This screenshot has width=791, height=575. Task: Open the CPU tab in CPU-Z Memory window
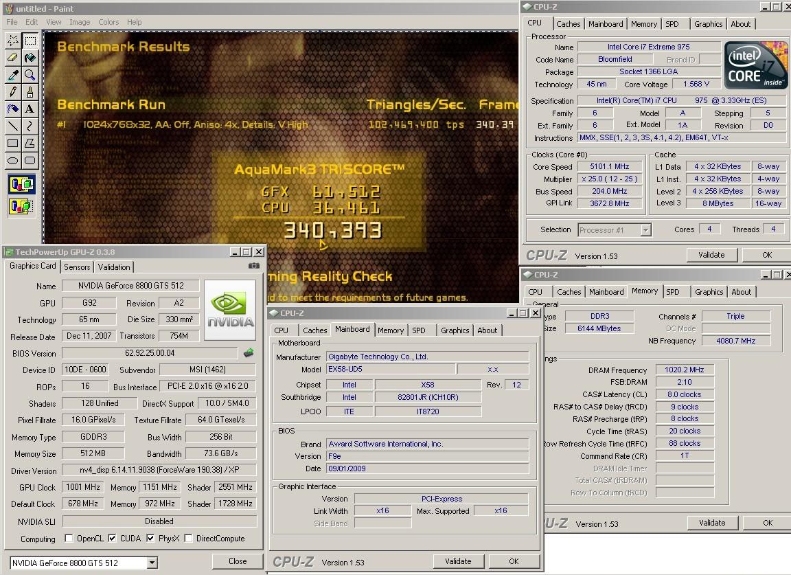(536, 292)
